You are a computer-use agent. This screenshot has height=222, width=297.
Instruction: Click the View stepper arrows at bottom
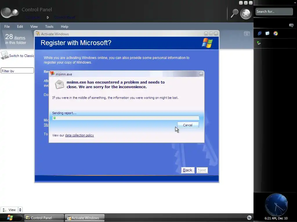(x=20, y=210)
